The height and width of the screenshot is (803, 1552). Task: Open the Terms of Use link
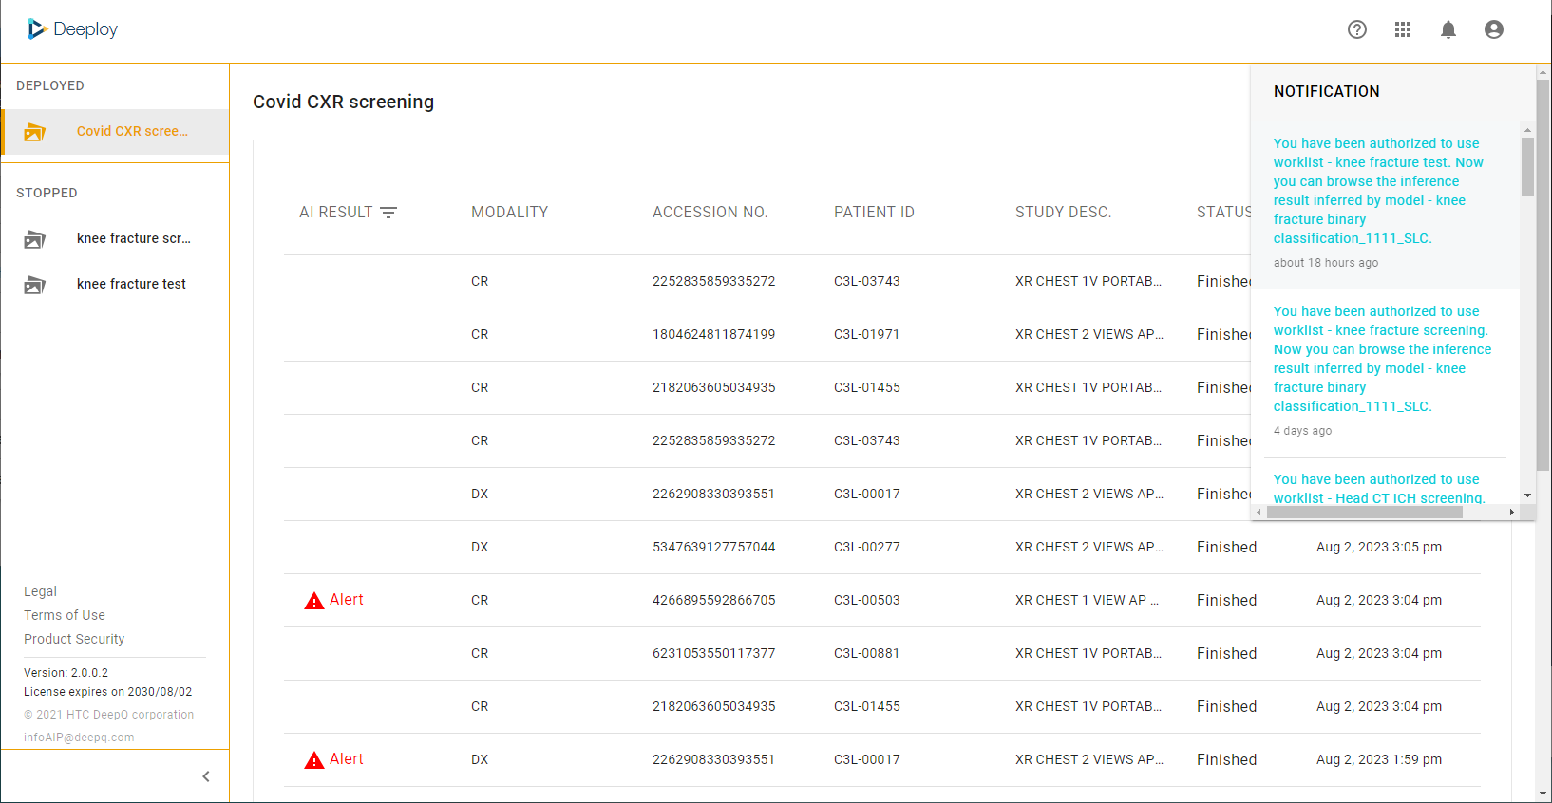tap(65, 615)
